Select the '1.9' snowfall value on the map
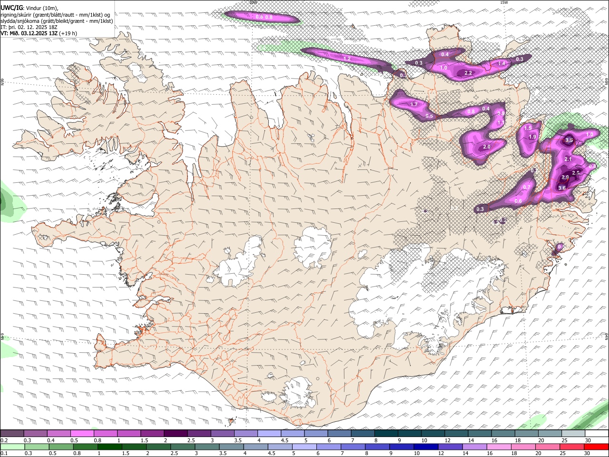 pyautogui.click(x=532, y=137)
